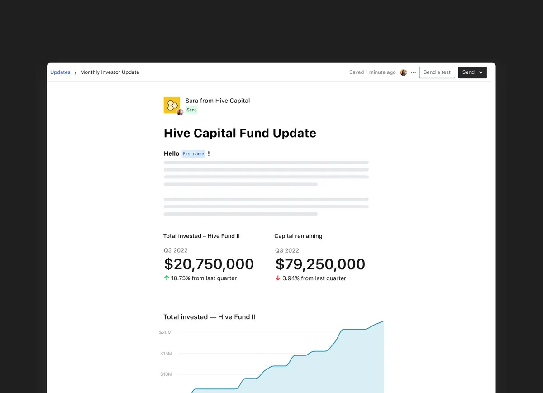Click the small sender avatar on logo
The width and height of the screenshot is (543, 393).
coord(180,112)
